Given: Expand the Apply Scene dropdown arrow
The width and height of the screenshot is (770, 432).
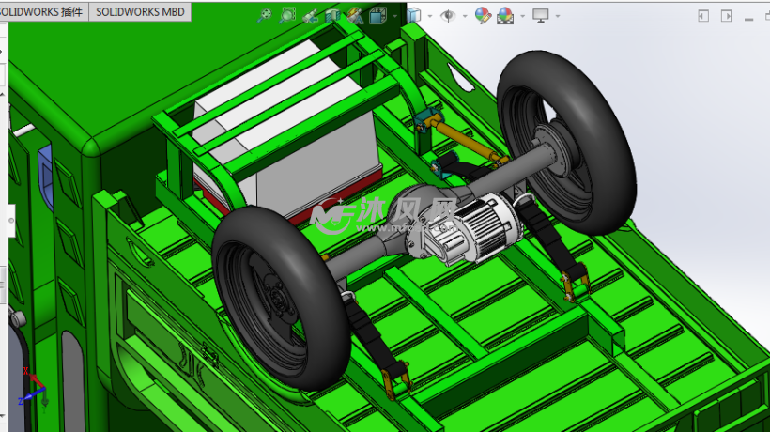Looking at the screenshot, I should coord(521,16).
